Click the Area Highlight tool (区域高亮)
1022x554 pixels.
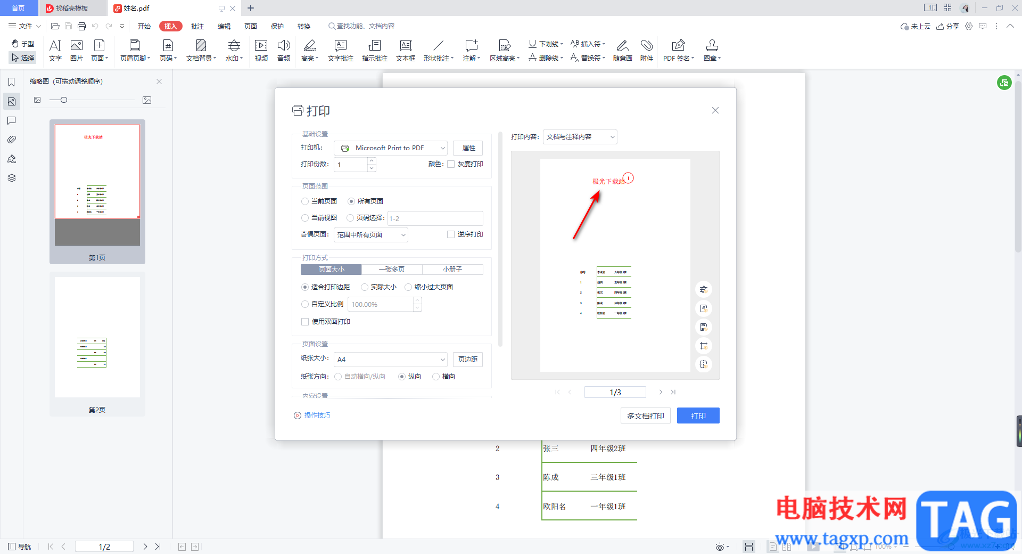[x=505, y=51]
